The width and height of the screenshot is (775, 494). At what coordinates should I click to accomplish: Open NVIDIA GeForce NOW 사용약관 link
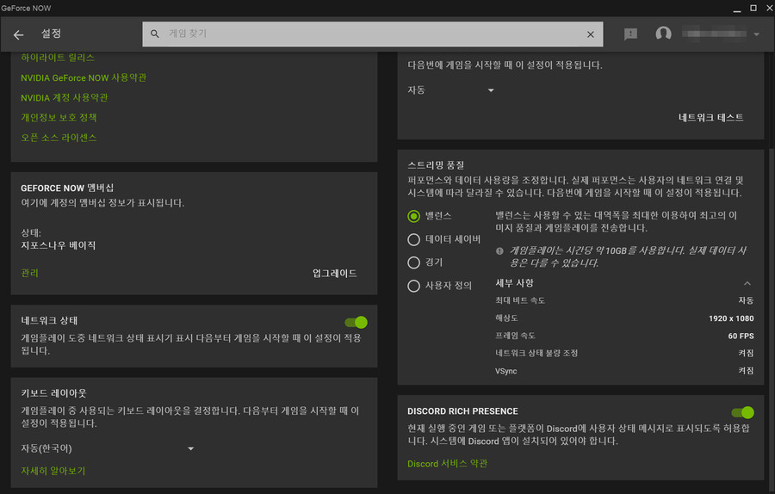84,77
